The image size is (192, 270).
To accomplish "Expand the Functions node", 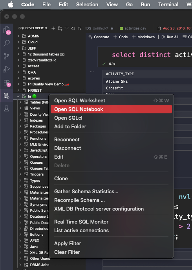I will point(20,138).
